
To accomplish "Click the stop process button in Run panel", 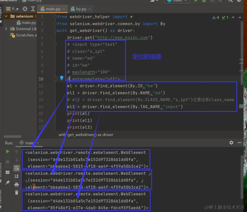I will (x=7, y=162).
